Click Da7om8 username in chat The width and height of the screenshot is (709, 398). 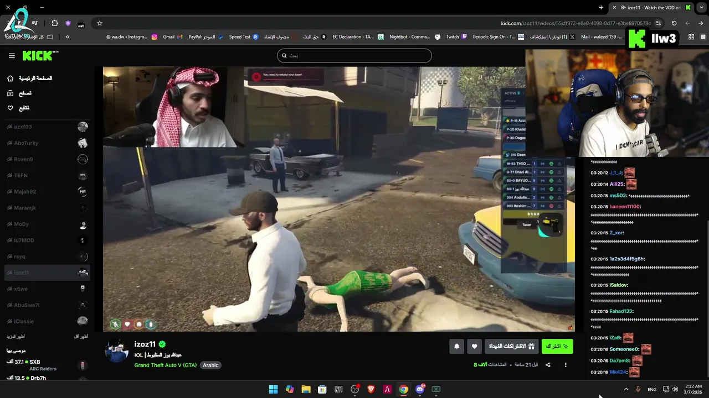point(619,361)
